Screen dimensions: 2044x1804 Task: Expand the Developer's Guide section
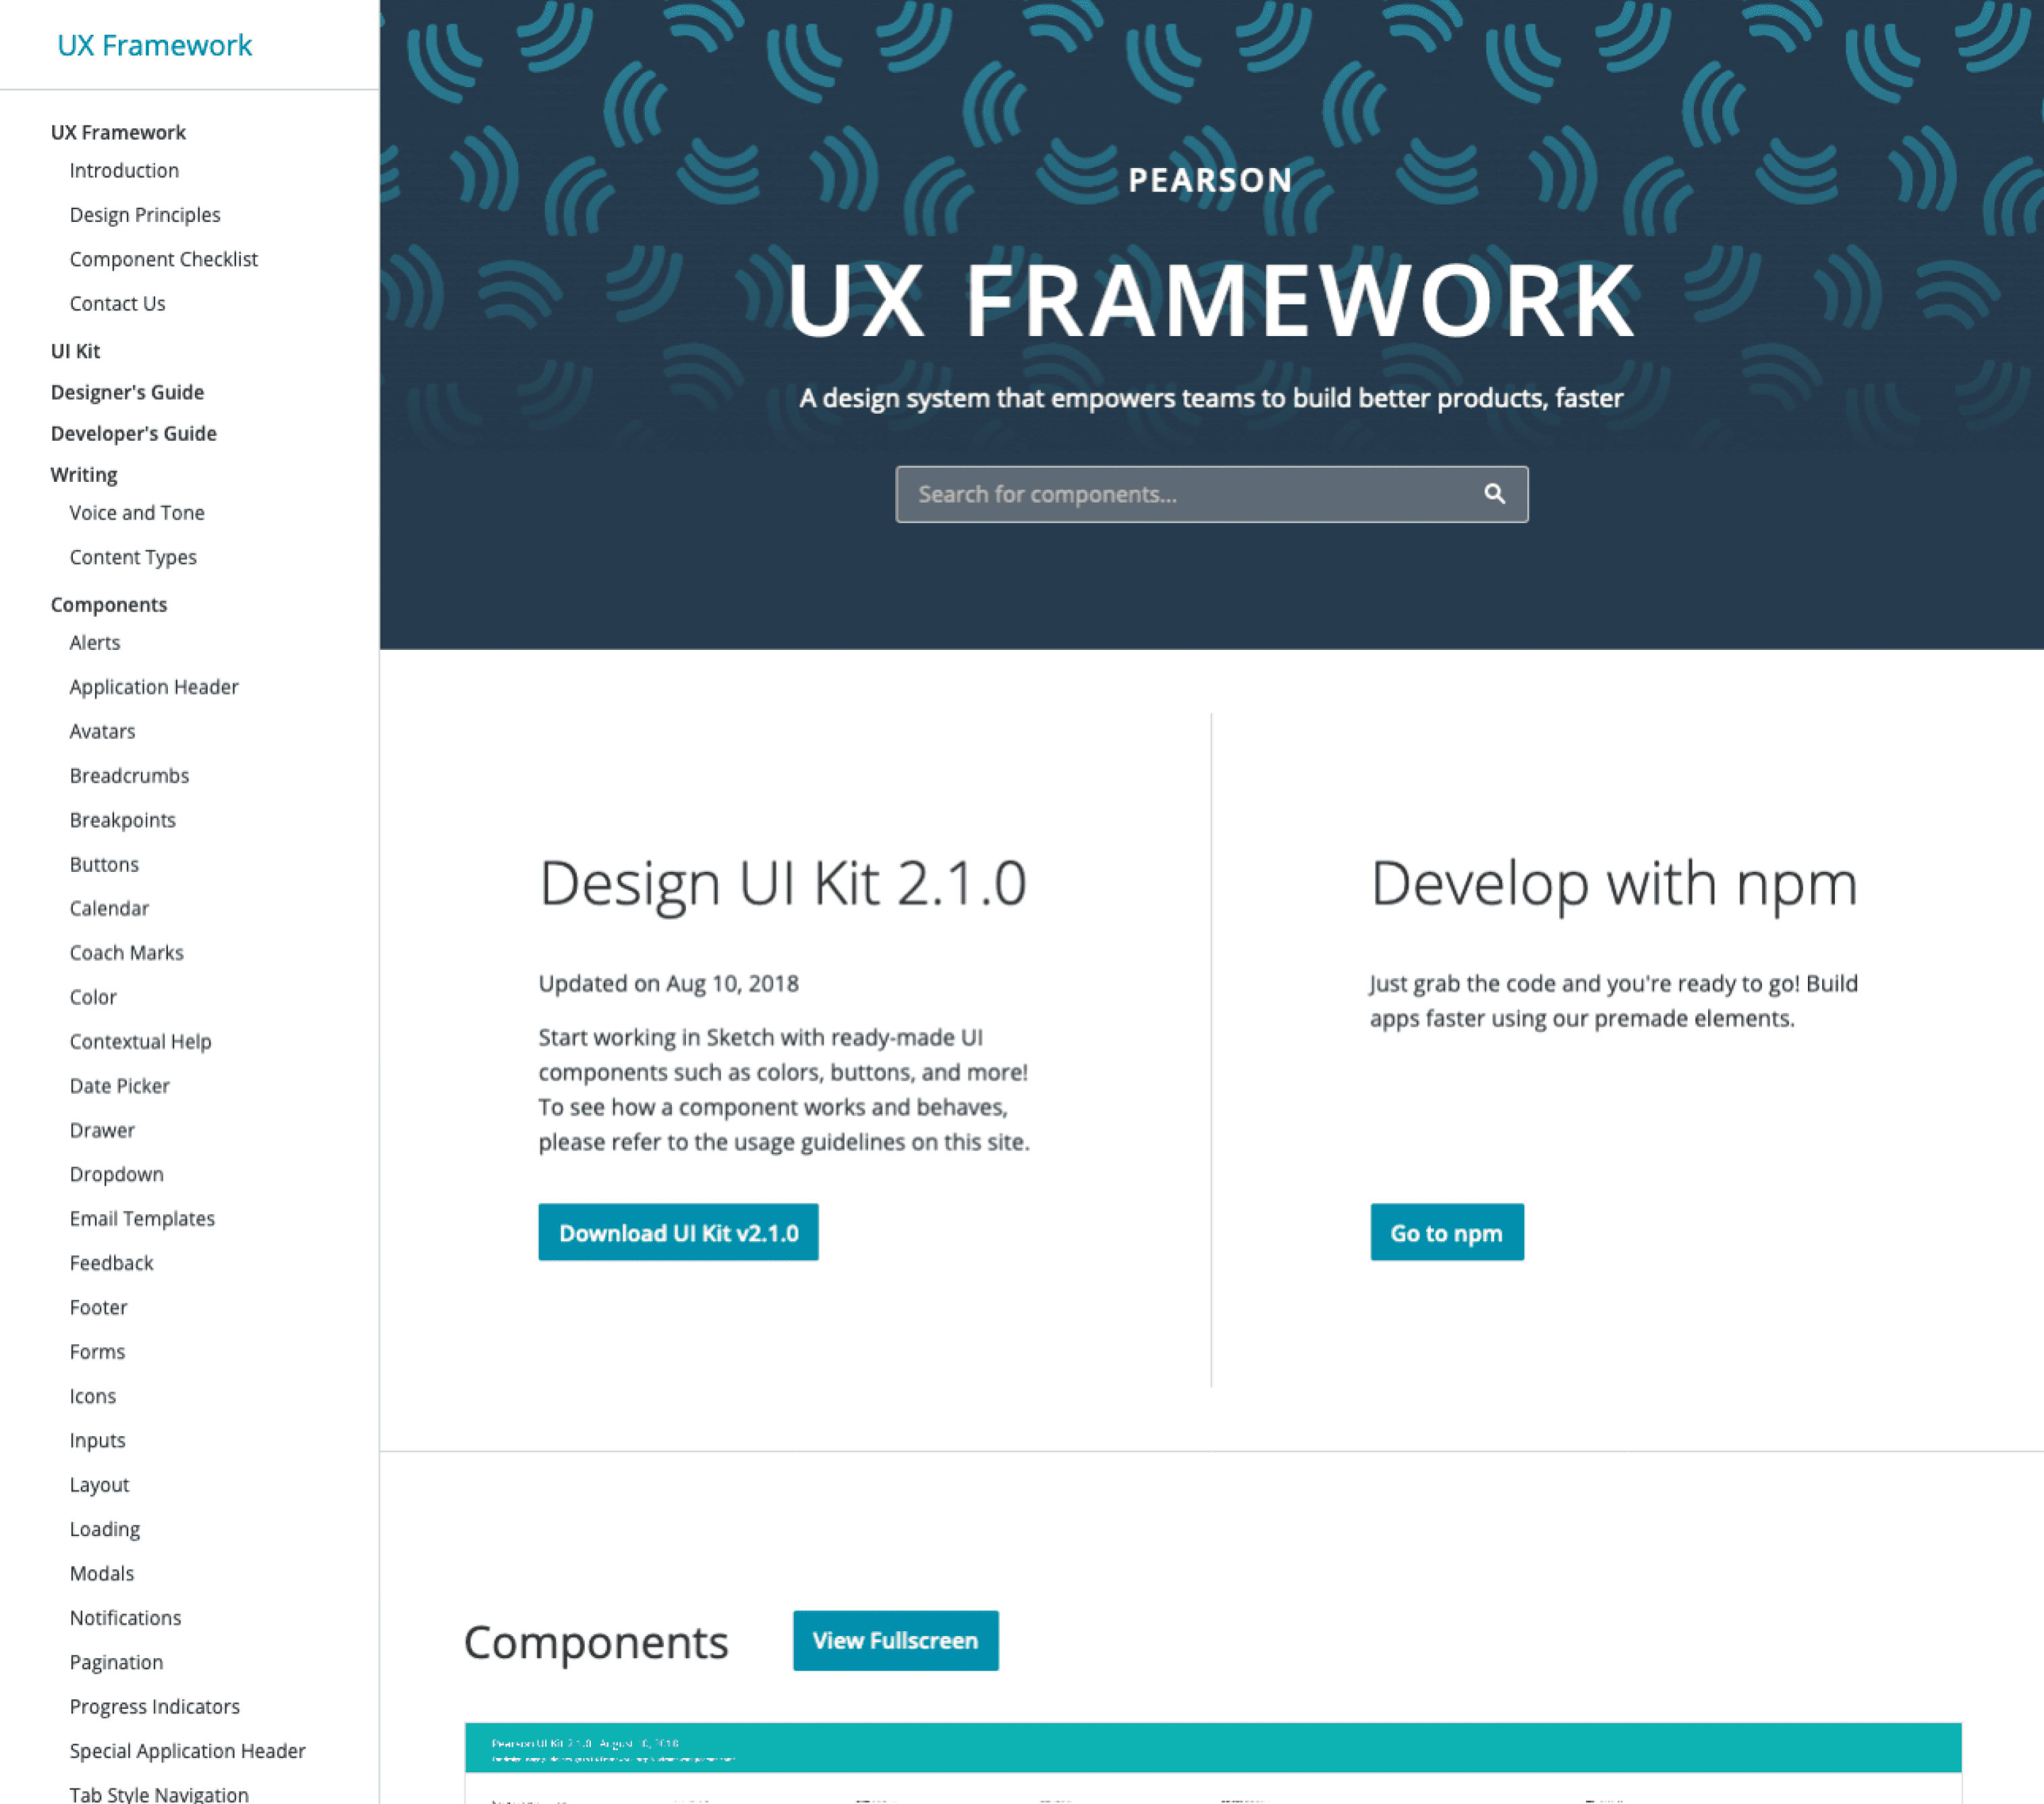pyautogui.click(x=133, y=433)
